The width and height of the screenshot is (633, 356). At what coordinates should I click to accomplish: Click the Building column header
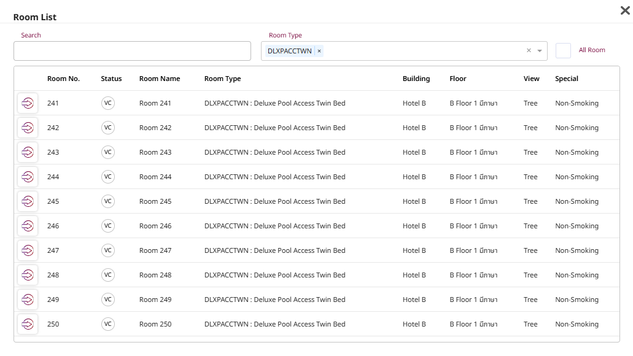pyautogui.click(x=416, y=79)
